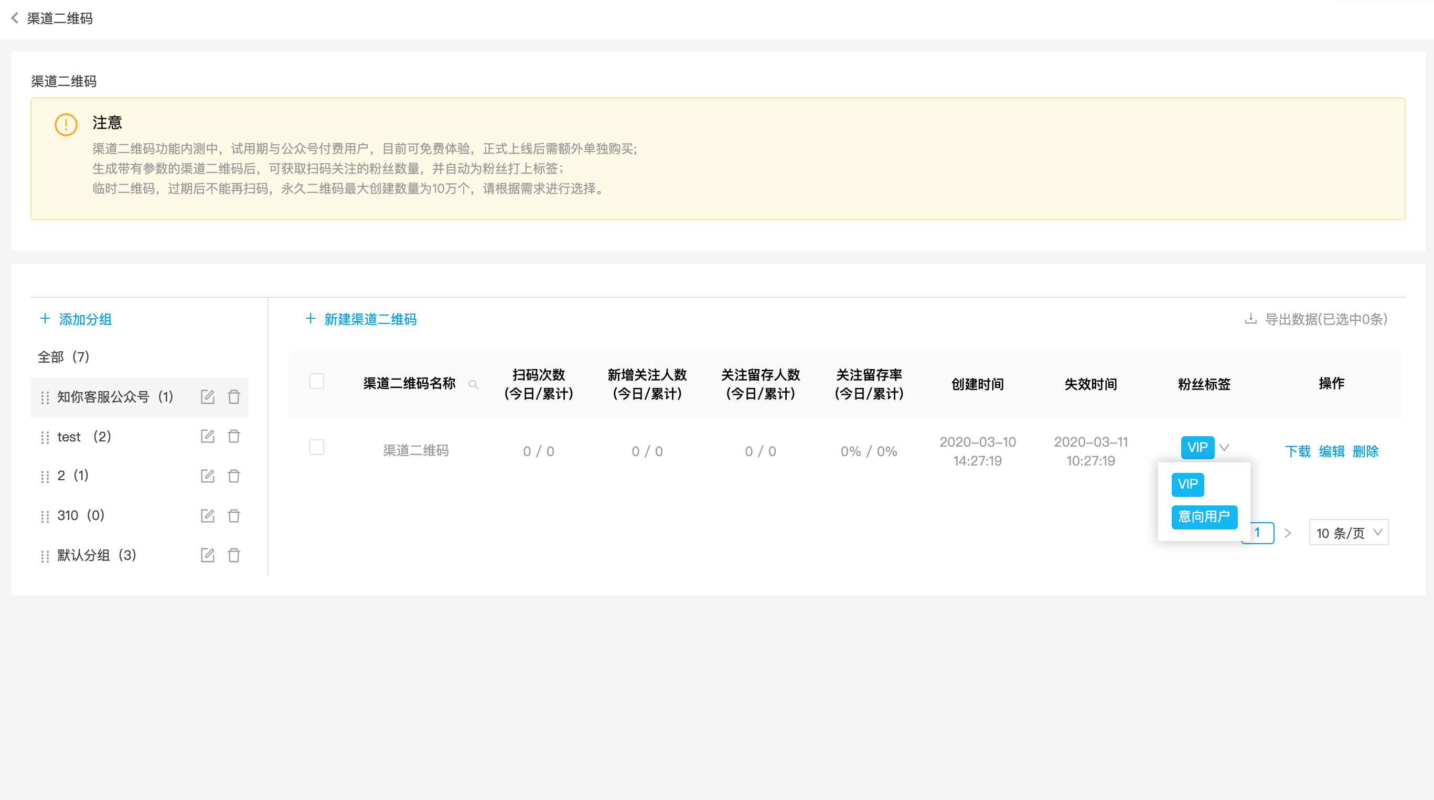This screenshot has width=1434, height=800.
Task: Click the edit pencil for 默认分组
Action: pyautogui.click(x=208, y=555)
